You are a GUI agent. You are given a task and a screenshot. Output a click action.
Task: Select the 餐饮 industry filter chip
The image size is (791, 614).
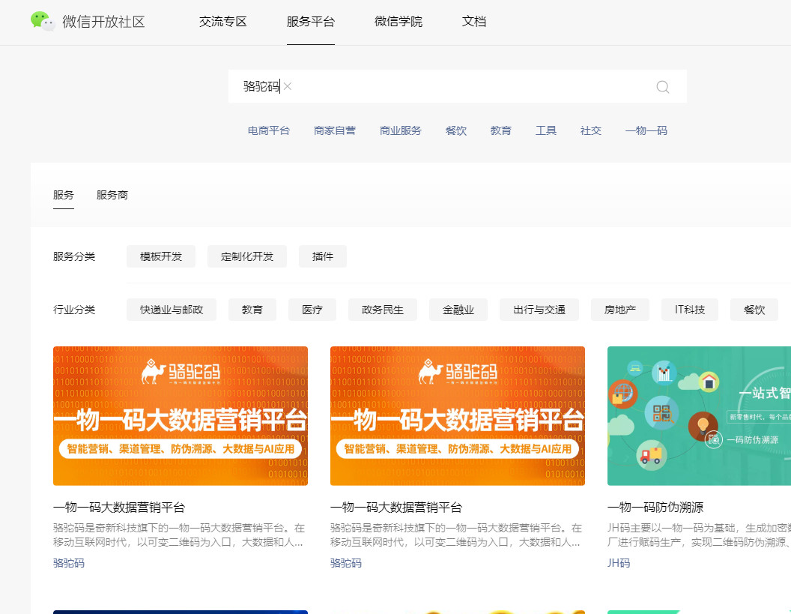tap(754, 310)
